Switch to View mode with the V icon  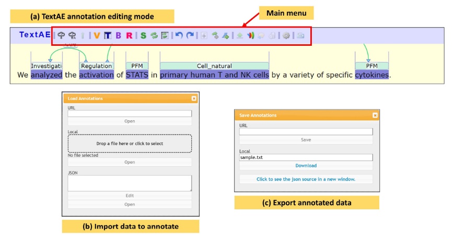97,35
